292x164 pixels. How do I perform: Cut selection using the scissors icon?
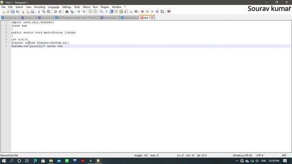[39, 11]
